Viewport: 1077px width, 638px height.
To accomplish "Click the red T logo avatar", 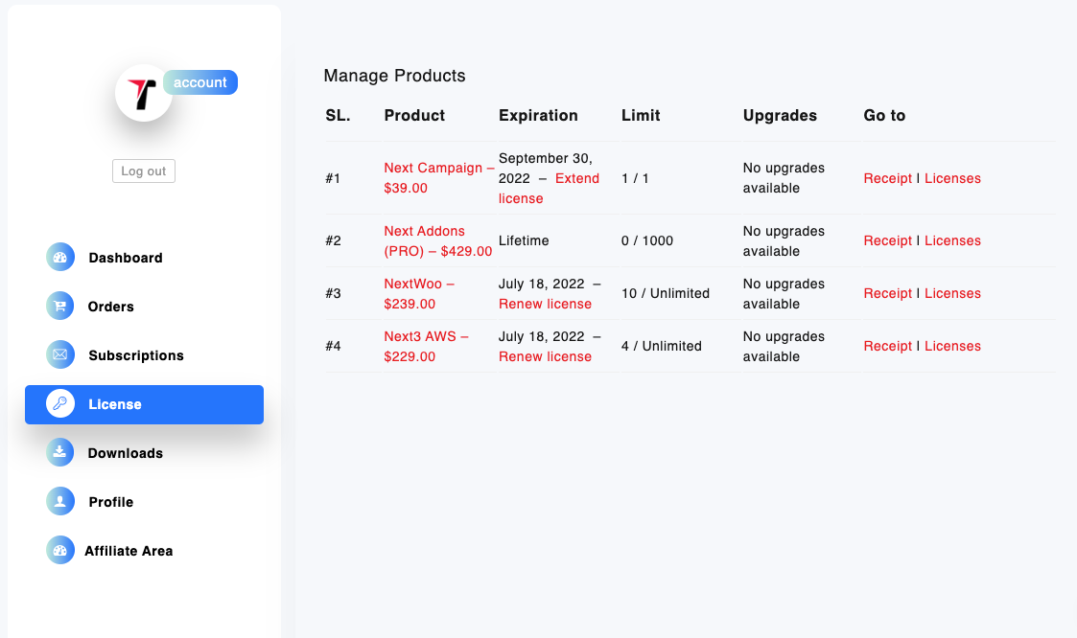I will pos(143,93).
